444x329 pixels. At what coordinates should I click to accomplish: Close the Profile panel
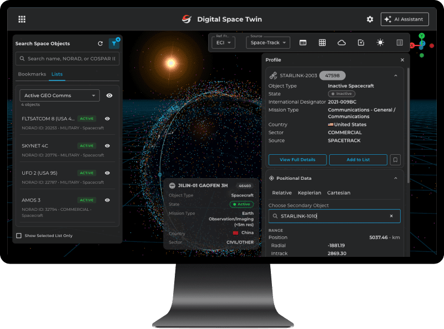coord(402,60)
